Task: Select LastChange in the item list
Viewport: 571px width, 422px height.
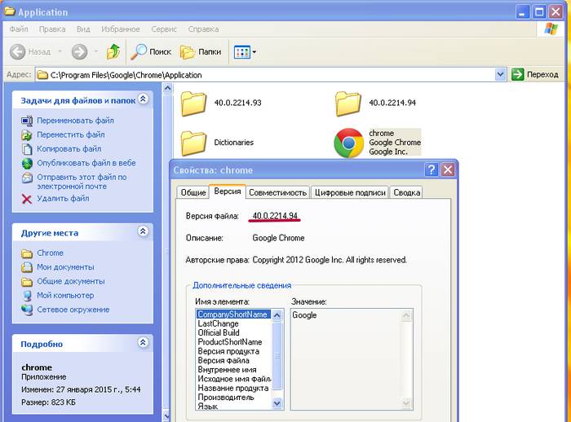Action: coord(233,323)
